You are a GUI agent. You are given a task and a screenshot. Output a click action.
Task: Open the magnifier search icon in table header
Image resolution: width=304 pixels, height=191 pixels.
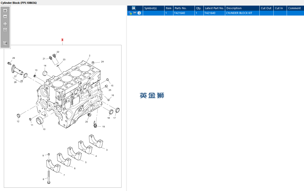[x=134, y=8]
